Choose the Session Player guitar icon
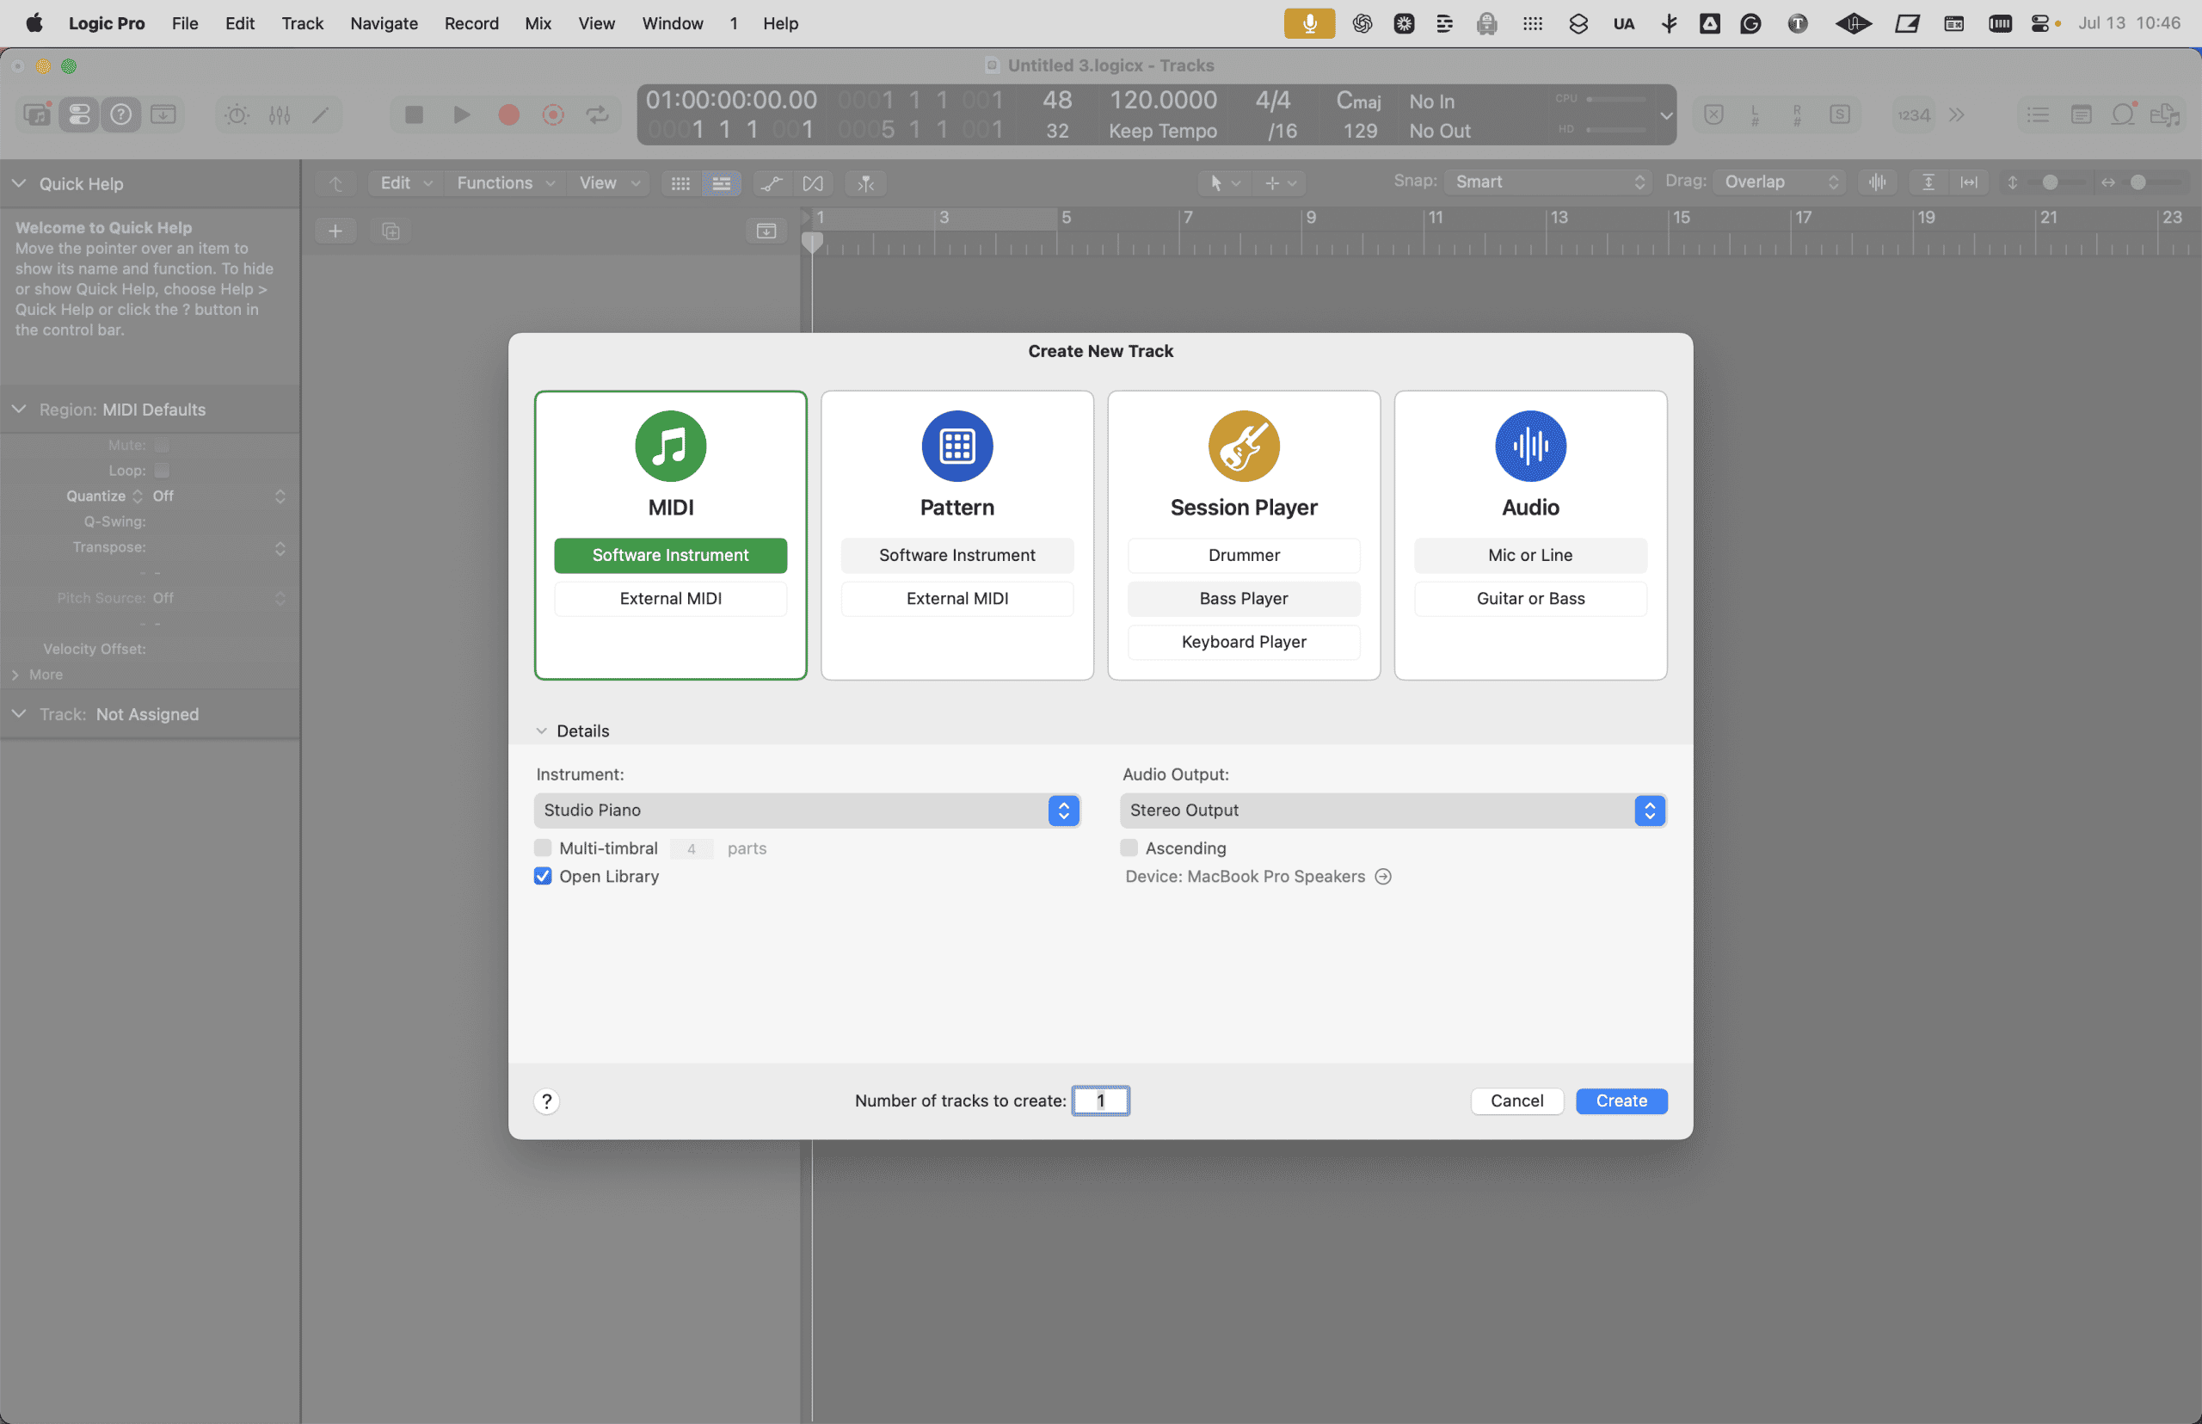The width and height of the screenshot is (2202, 1424). pyautogui.click(x=1244, y=446)
